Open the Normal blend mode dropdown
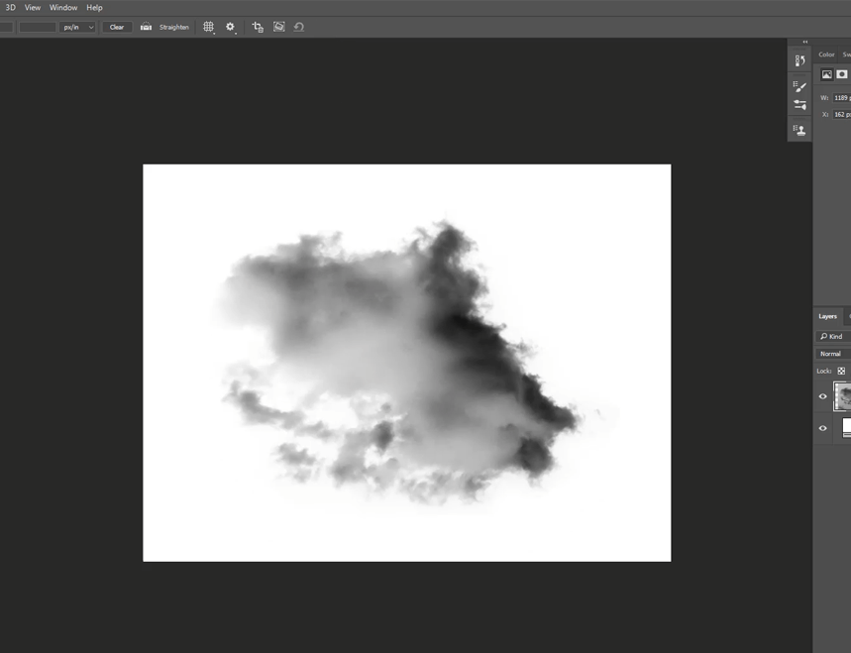Image resolution: width=851 pixels, height=653 pixels. coord(830,353)
